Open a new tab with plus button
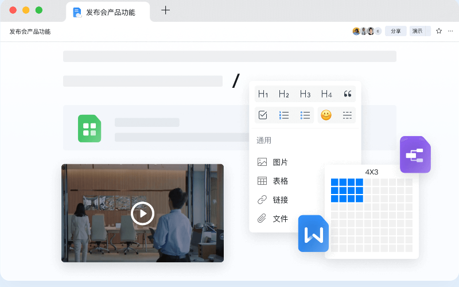The width and height of the screenshot is (459, 287). coord(165,10)
